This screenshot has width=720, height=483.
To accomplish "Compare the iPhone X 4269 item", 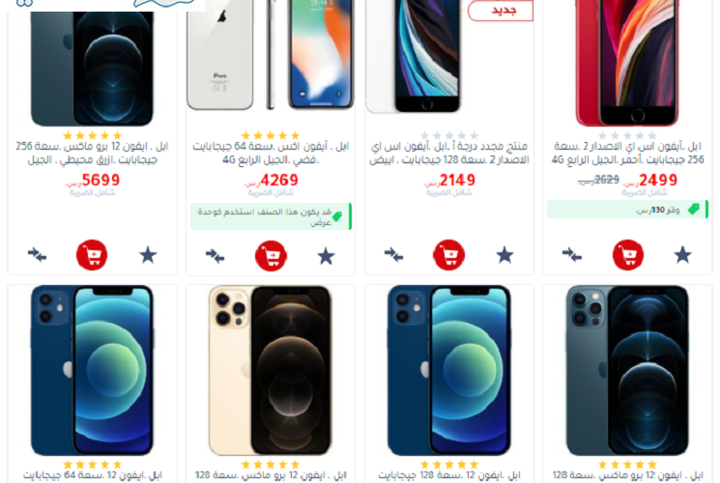I will click(x=215, y=255).
